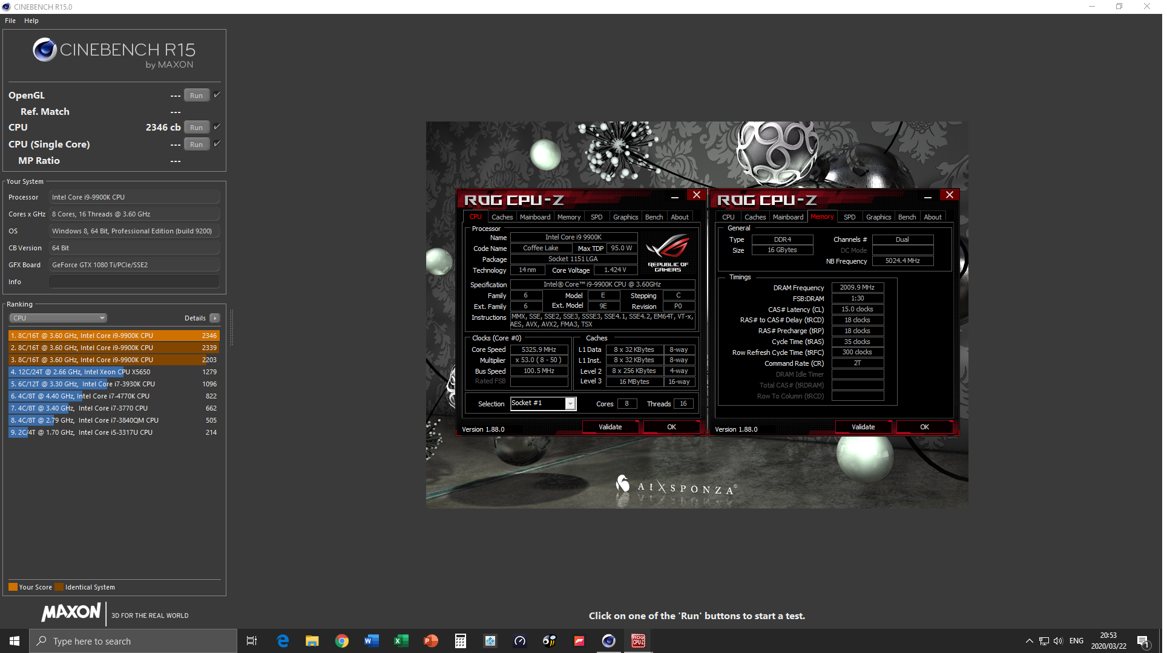The height and width of the screenshot is (653, 1167).
Task: Switch to Memory tab in left CPU-Z window
Action: (x=569, y=217)
